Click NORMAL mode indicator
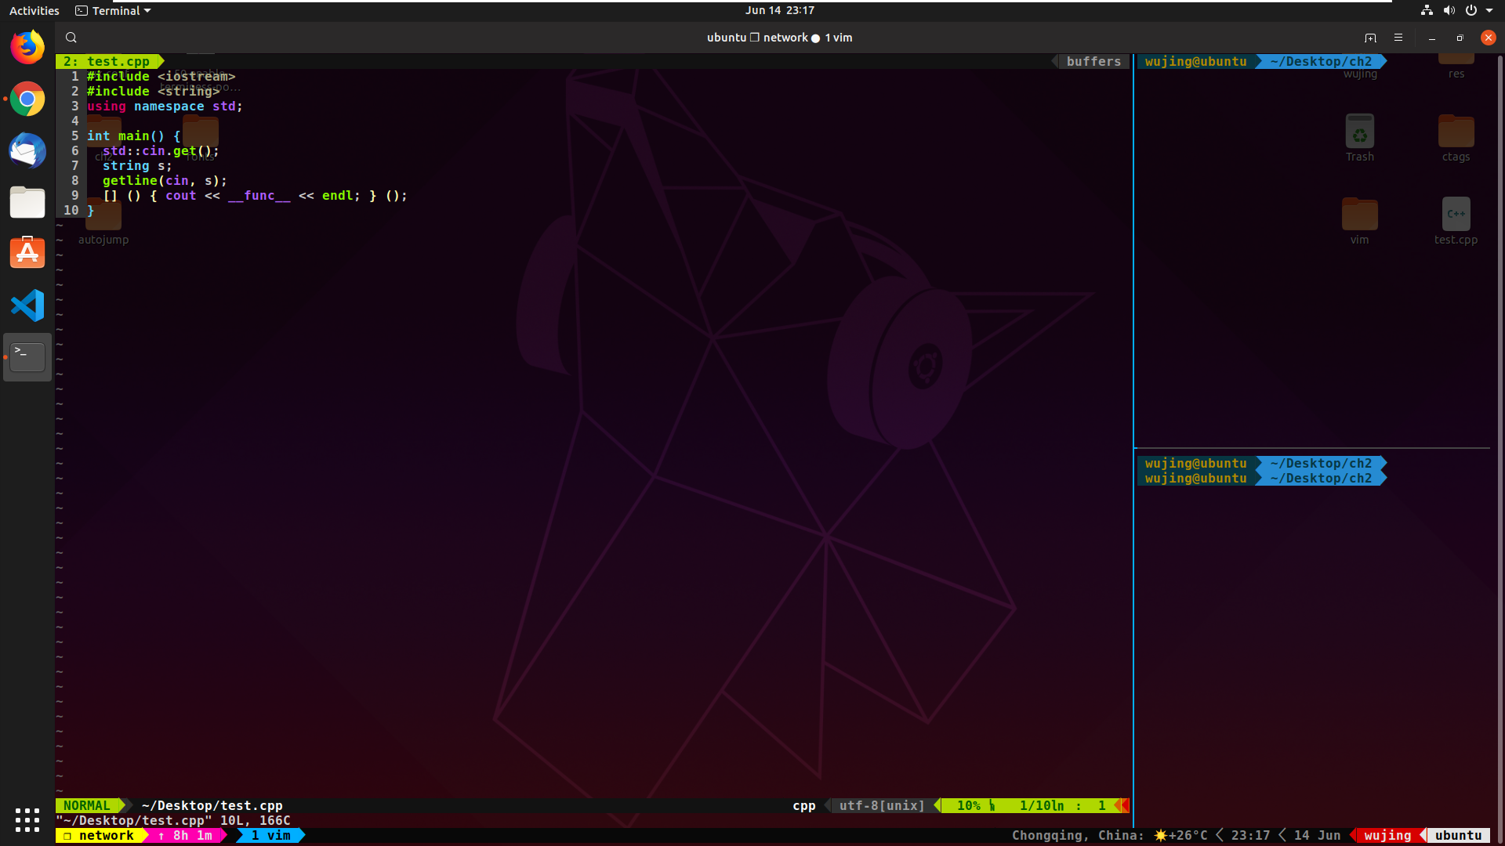Viewport: 1505px width, 846px height. [87, 805]
